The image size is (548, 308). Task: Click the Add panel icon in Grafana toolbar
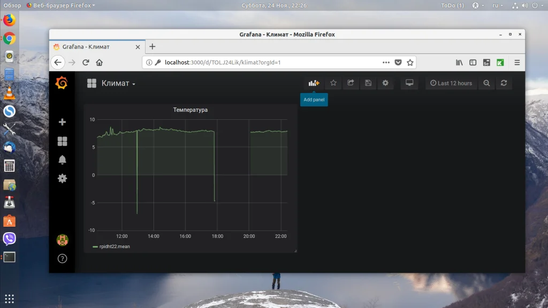pyautogui.click(x=314, y=83)
